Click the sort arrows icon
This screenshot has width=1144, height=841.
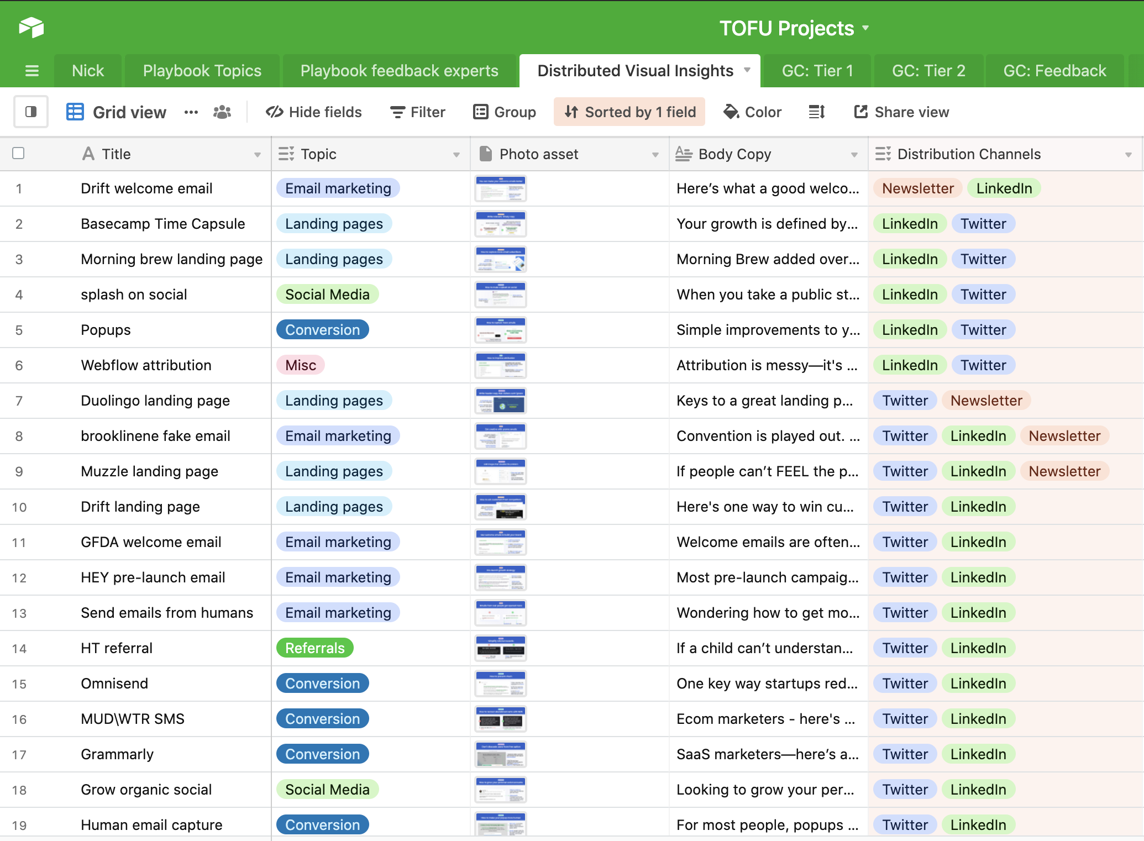click(571, 112)
